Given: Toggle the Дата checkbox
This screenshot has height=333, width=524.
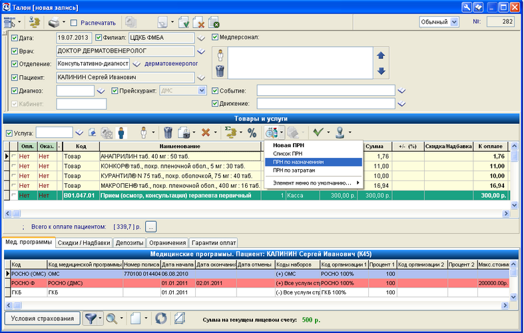Looking at the screenshot, I should pos(15,38).
